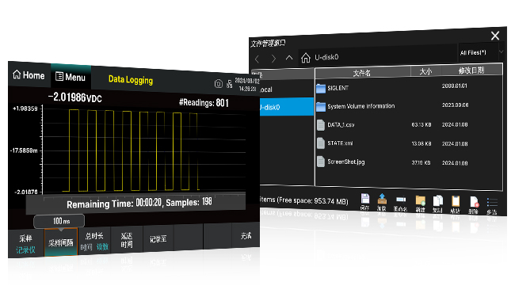
Task: Click the Copy files icon
Action: click(438, 200)
